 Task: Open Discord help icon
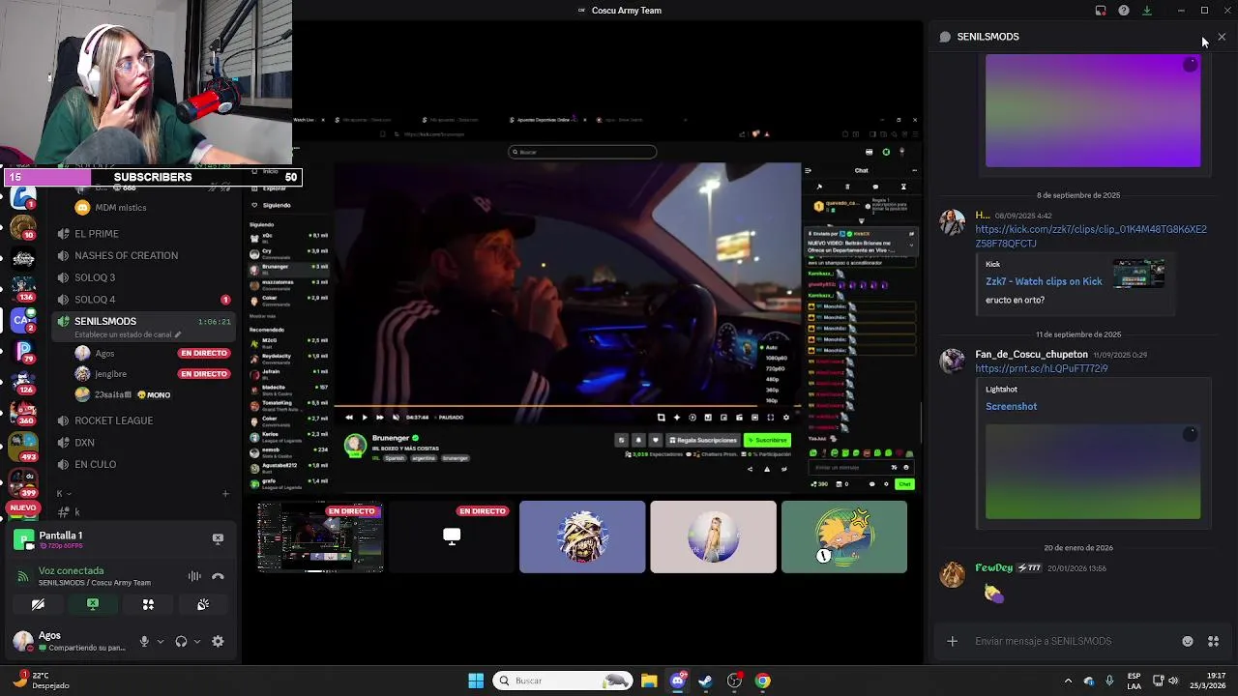(x=1124, y=11)
